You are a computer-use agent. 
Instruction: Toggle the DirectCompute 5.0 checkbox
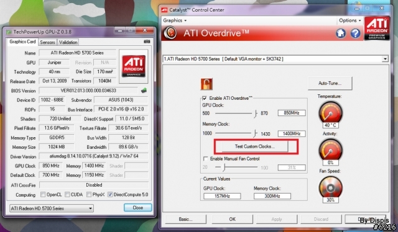pos(110,195)
